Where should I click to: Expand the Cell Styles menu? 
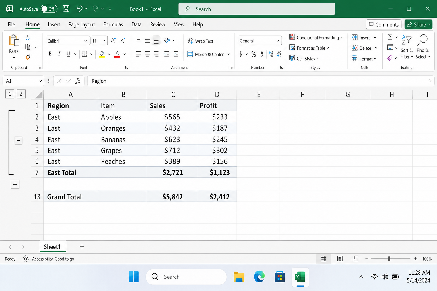coord(304,59)
